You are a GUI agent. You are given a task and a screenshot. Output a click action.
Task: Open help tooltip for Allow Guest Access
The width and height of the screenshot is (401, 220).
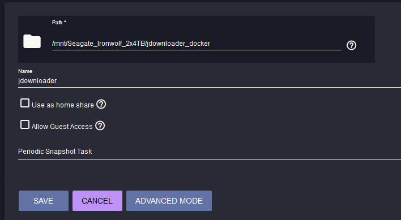(100, 126)
